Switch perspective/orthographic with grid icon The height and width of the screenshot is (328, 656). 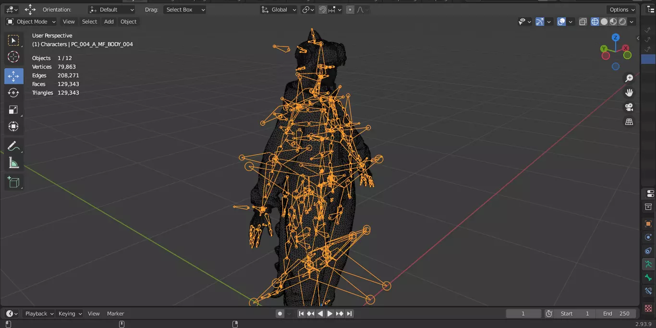629,122
